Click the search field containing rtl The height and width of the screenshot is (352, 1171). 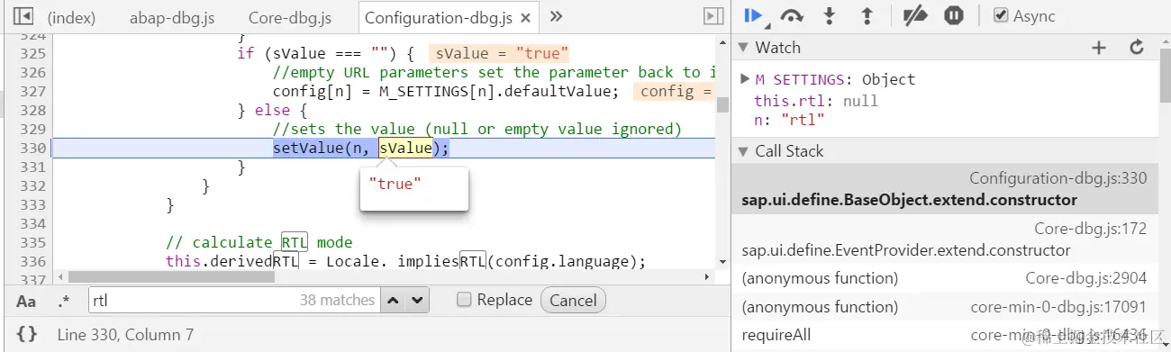point(234,300)
